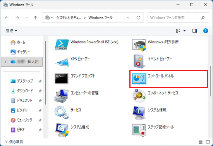Open ビデオ in quick access
Image resolution: width=213 pixels, height=146 pixels.
click(x=18, y=130)
